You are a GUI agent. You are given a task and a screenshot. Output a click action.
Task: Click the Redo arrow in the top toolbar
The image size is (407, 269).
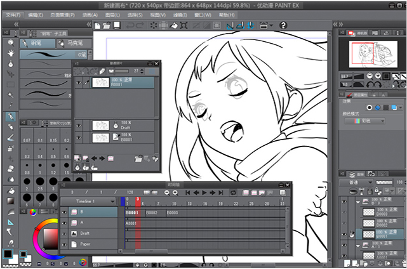click(x=140, y=25)
